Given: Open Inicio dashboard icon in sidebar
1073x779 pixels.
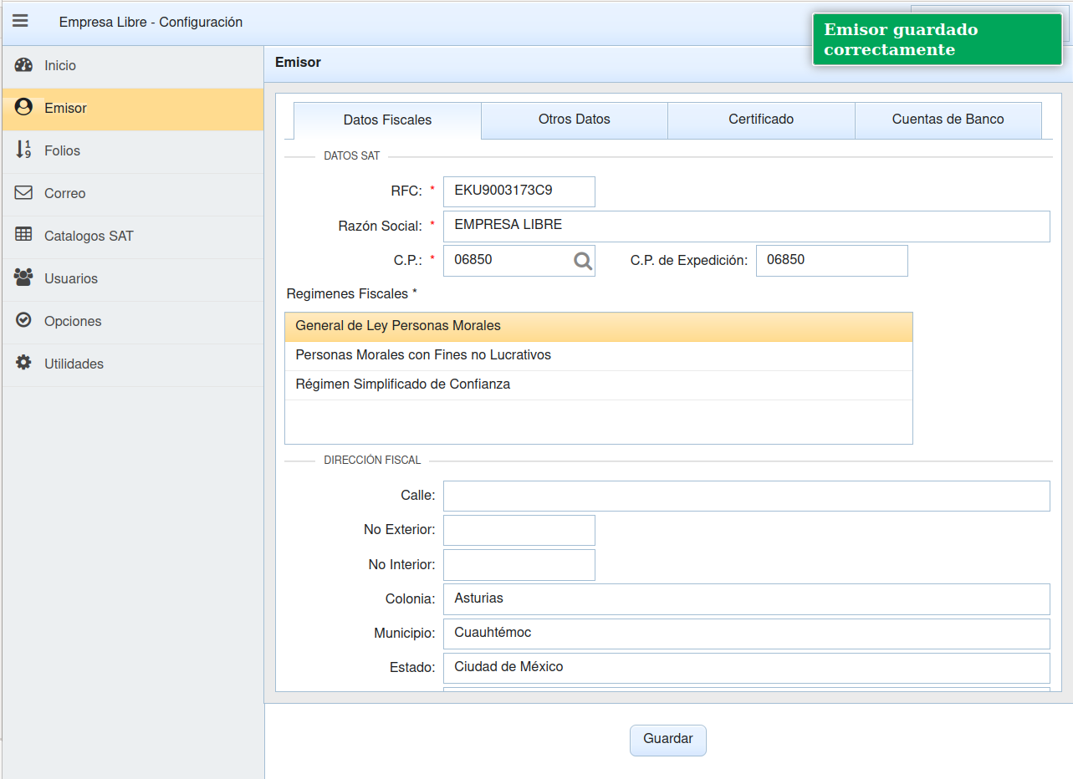Looking at the screenshot, I should [23, 65].
